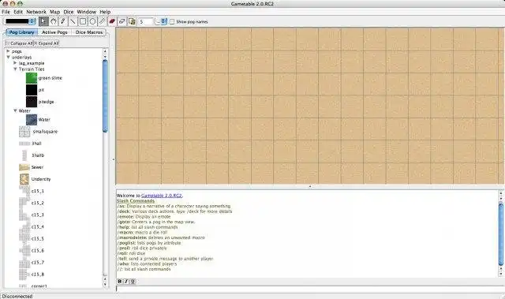Screen dimensions: 505x299
Task: Collapse the underlays tree folder
Action: (x=9, y=57)
